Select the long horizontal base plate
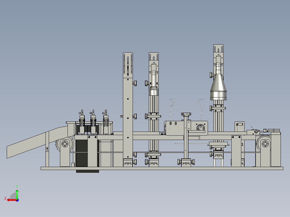This screenshot has height=217, width=290. pos(162,168)
